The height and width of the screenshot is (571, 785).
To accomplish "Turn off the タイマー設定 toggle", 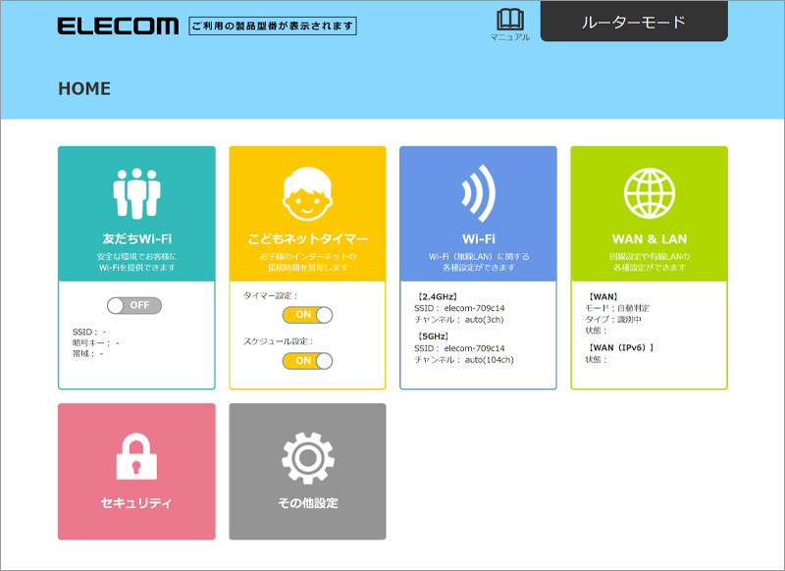I will click(307, 315).
